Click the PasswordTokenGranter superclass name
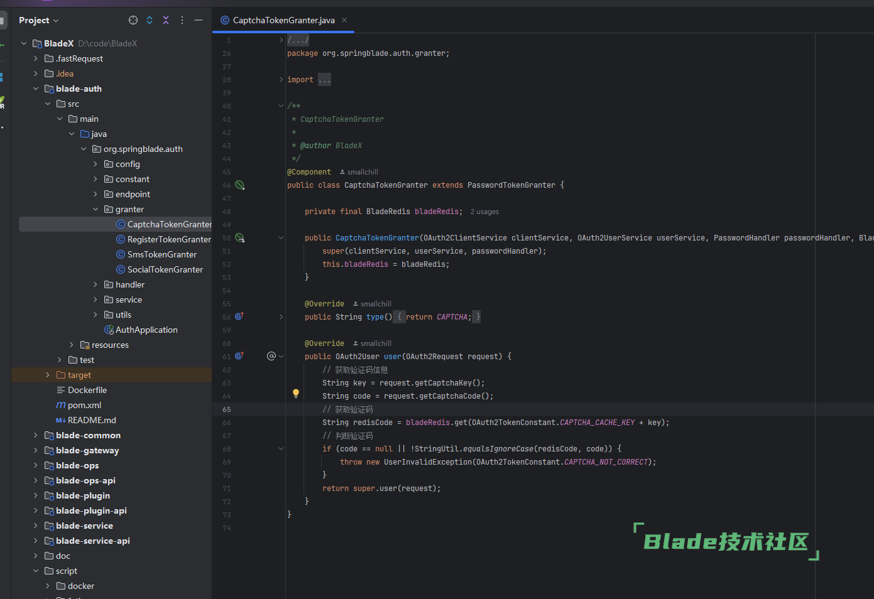874x599 pixels. [511, 185]
